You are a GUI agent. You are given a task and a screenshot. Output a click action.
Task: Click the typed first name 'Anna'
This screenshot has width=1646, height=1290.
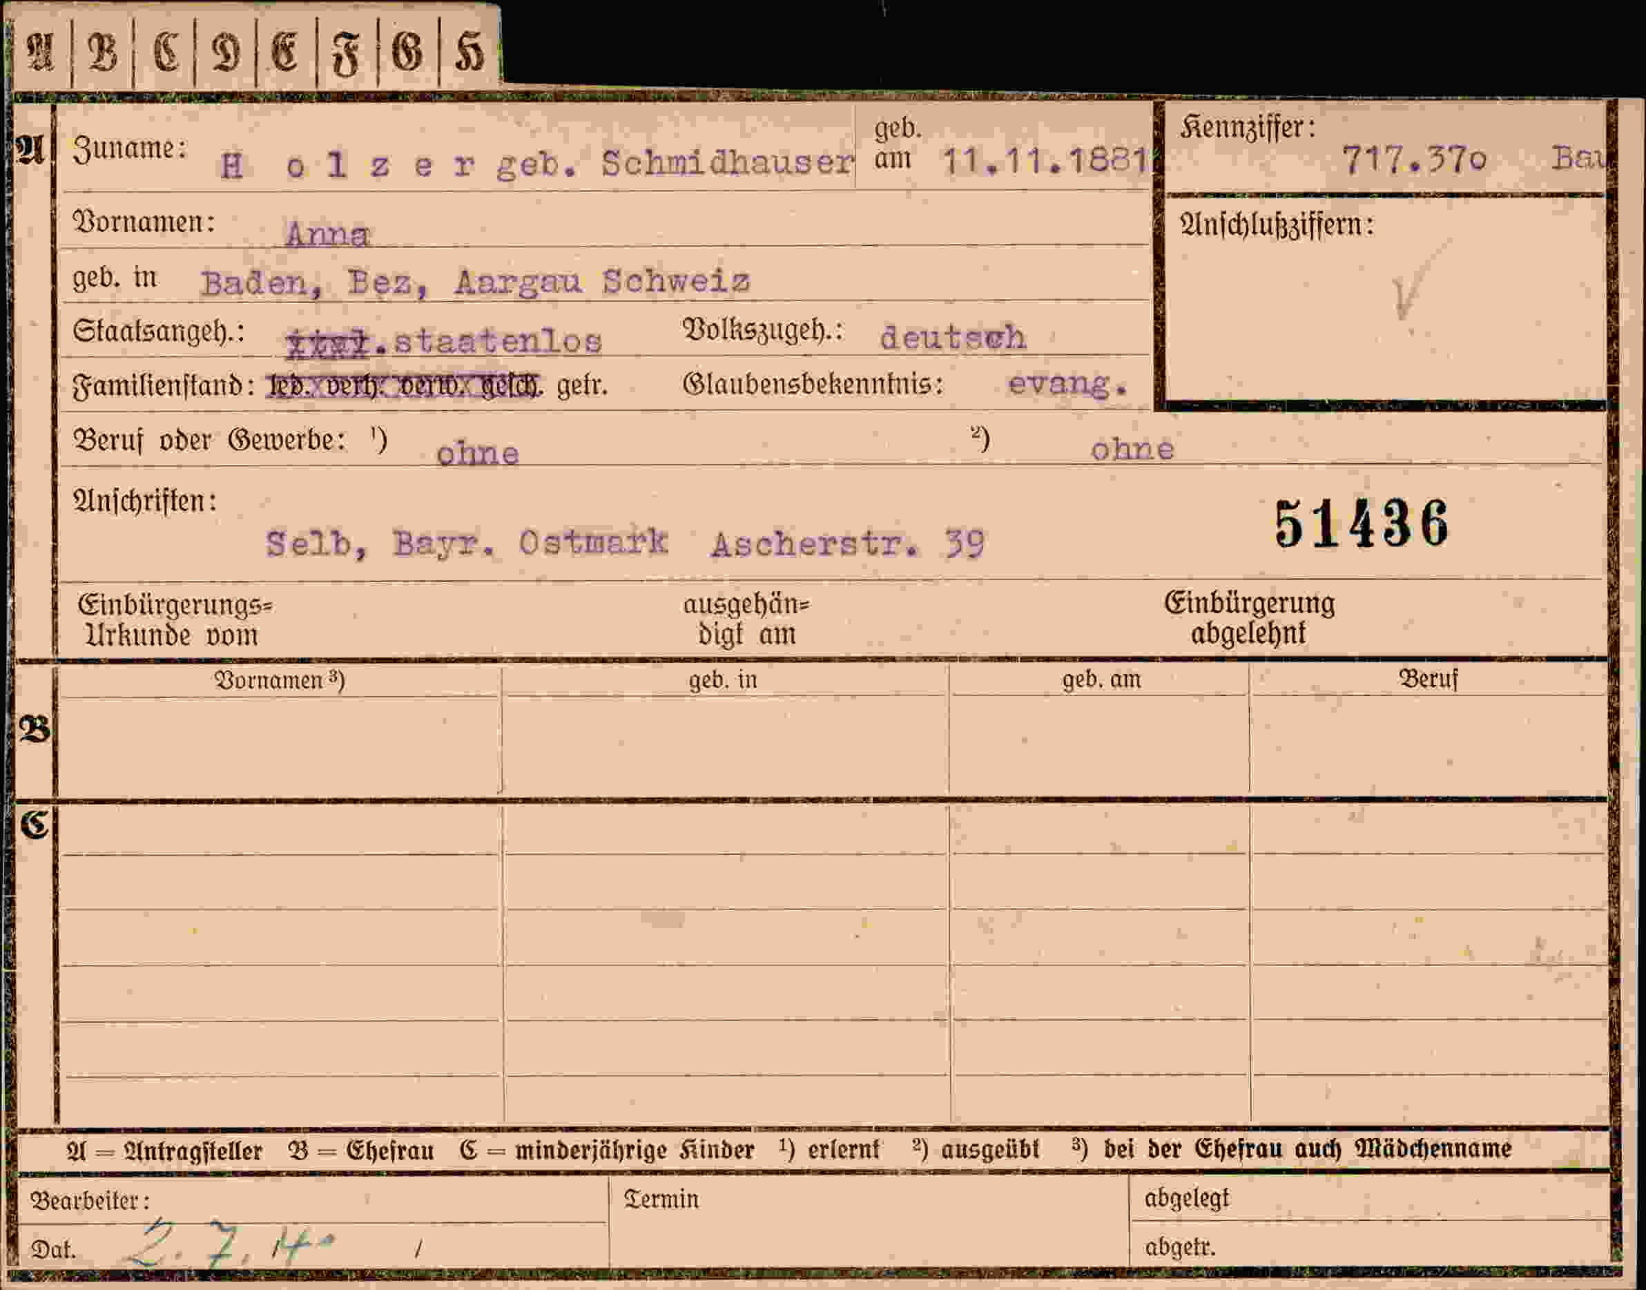pos(328,233)
